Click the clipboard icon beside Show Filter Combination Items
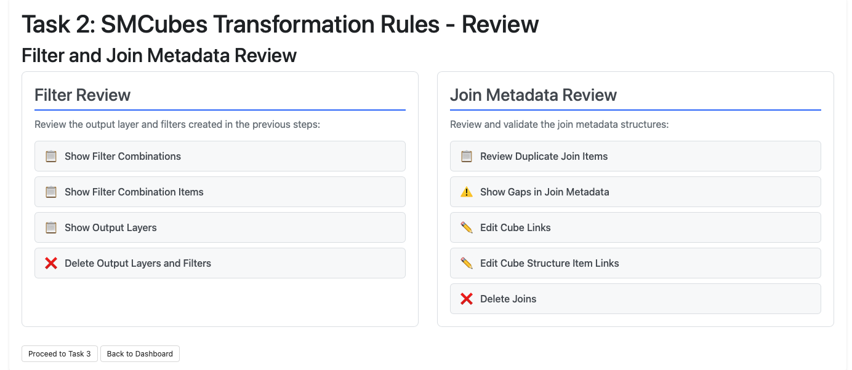This screenshot has width=852, height=370. (51, 192)
